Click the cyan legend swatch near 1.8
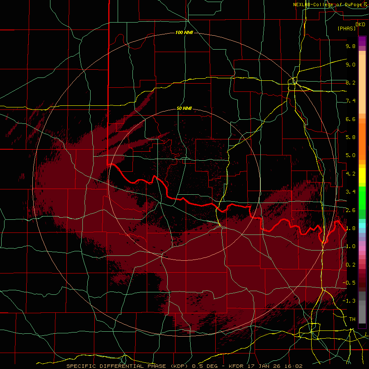The width and height of the screenshot is (369, 369). [362, 225]
